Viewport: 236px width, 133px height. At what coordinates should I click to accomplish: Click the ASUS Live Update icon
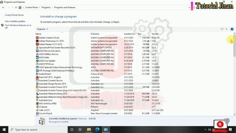coord(37,61)
